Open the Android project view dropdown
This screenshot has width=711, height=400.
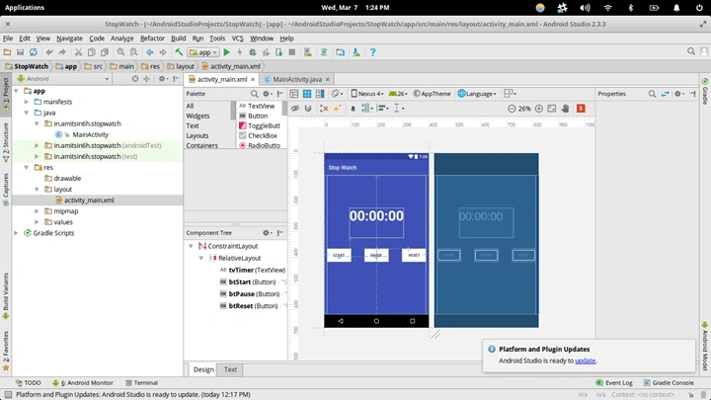[63, 78]
